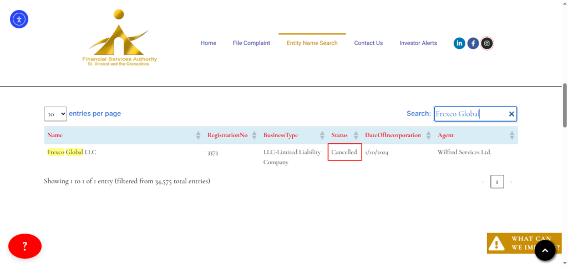Open the Investor Alerts link

418,43
